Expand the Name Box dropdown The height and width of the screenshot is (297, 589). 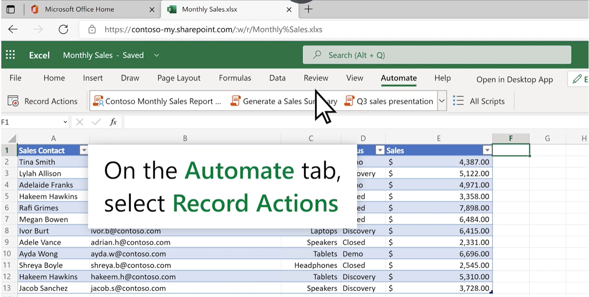65,122
